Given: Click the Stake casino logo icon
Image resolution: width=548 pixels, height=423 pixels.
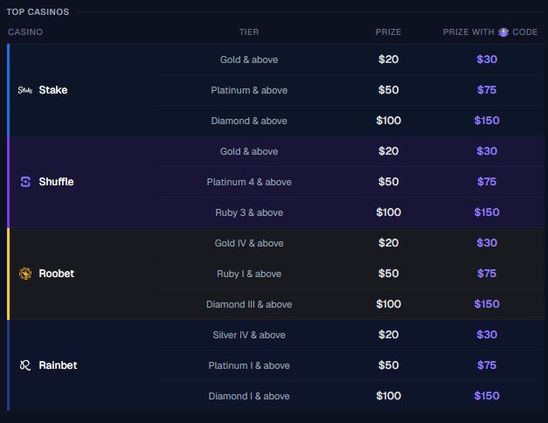Looking at the screenshot, I should [25, 90].
